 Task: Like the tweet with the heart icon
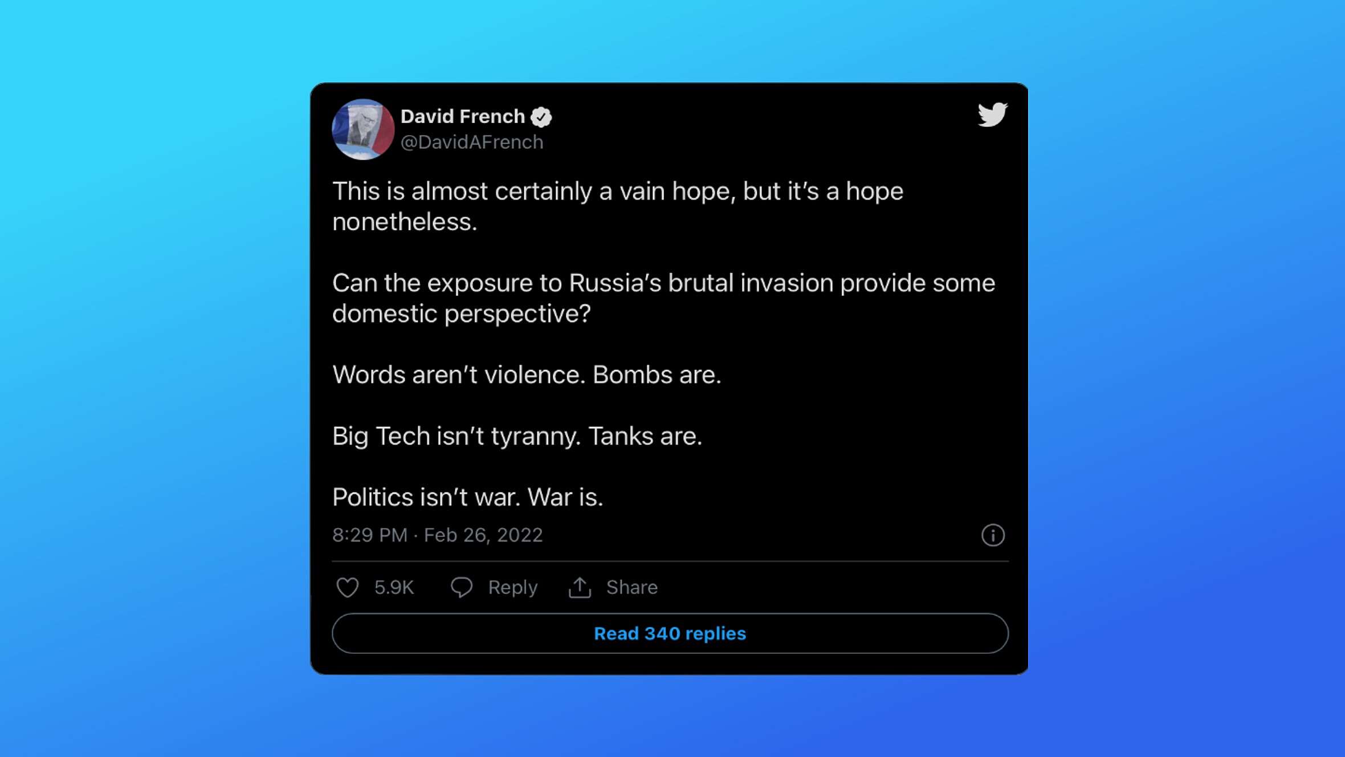tap(347, 587)
